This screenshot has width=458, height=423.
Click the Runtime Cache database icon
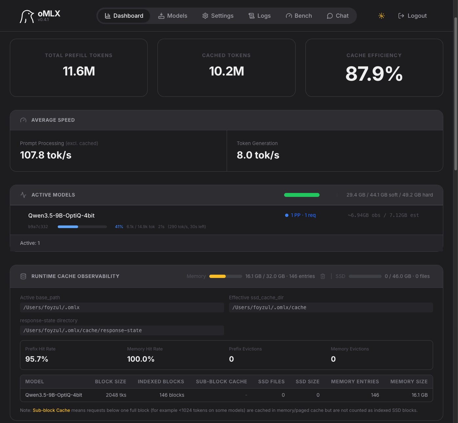click(23, 276)
